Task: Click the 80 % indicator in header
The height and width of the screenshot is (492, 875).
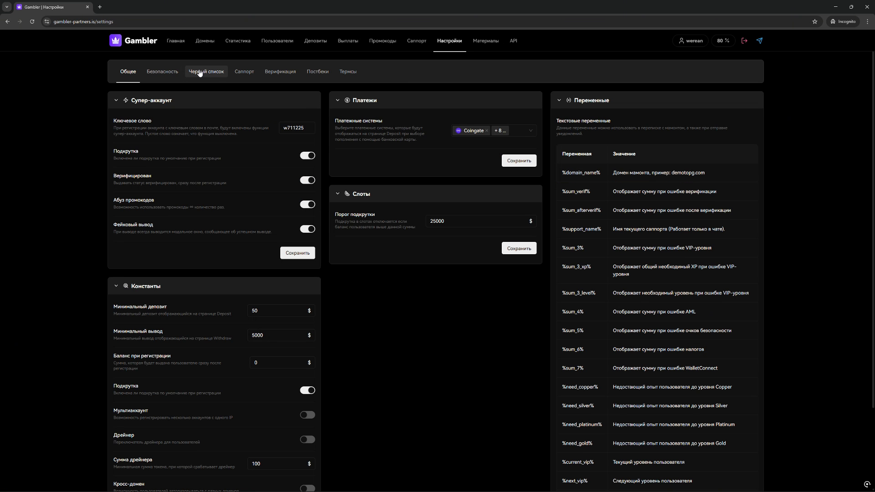Action: (723, 41)
